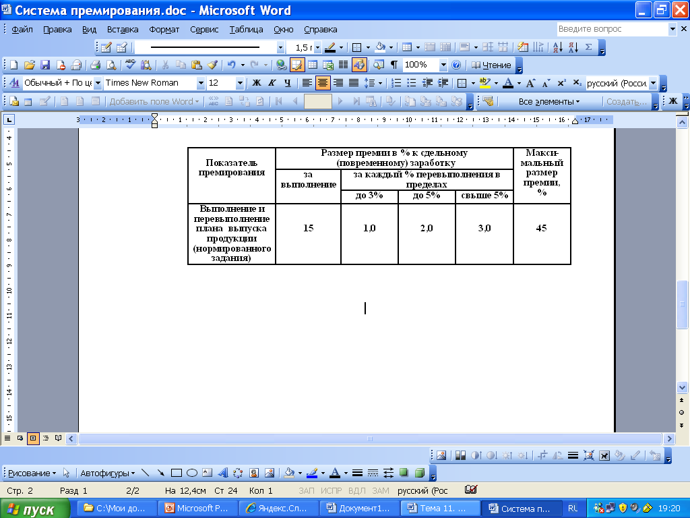Switch to Документ1 taskbar window

tap(358, 509)
